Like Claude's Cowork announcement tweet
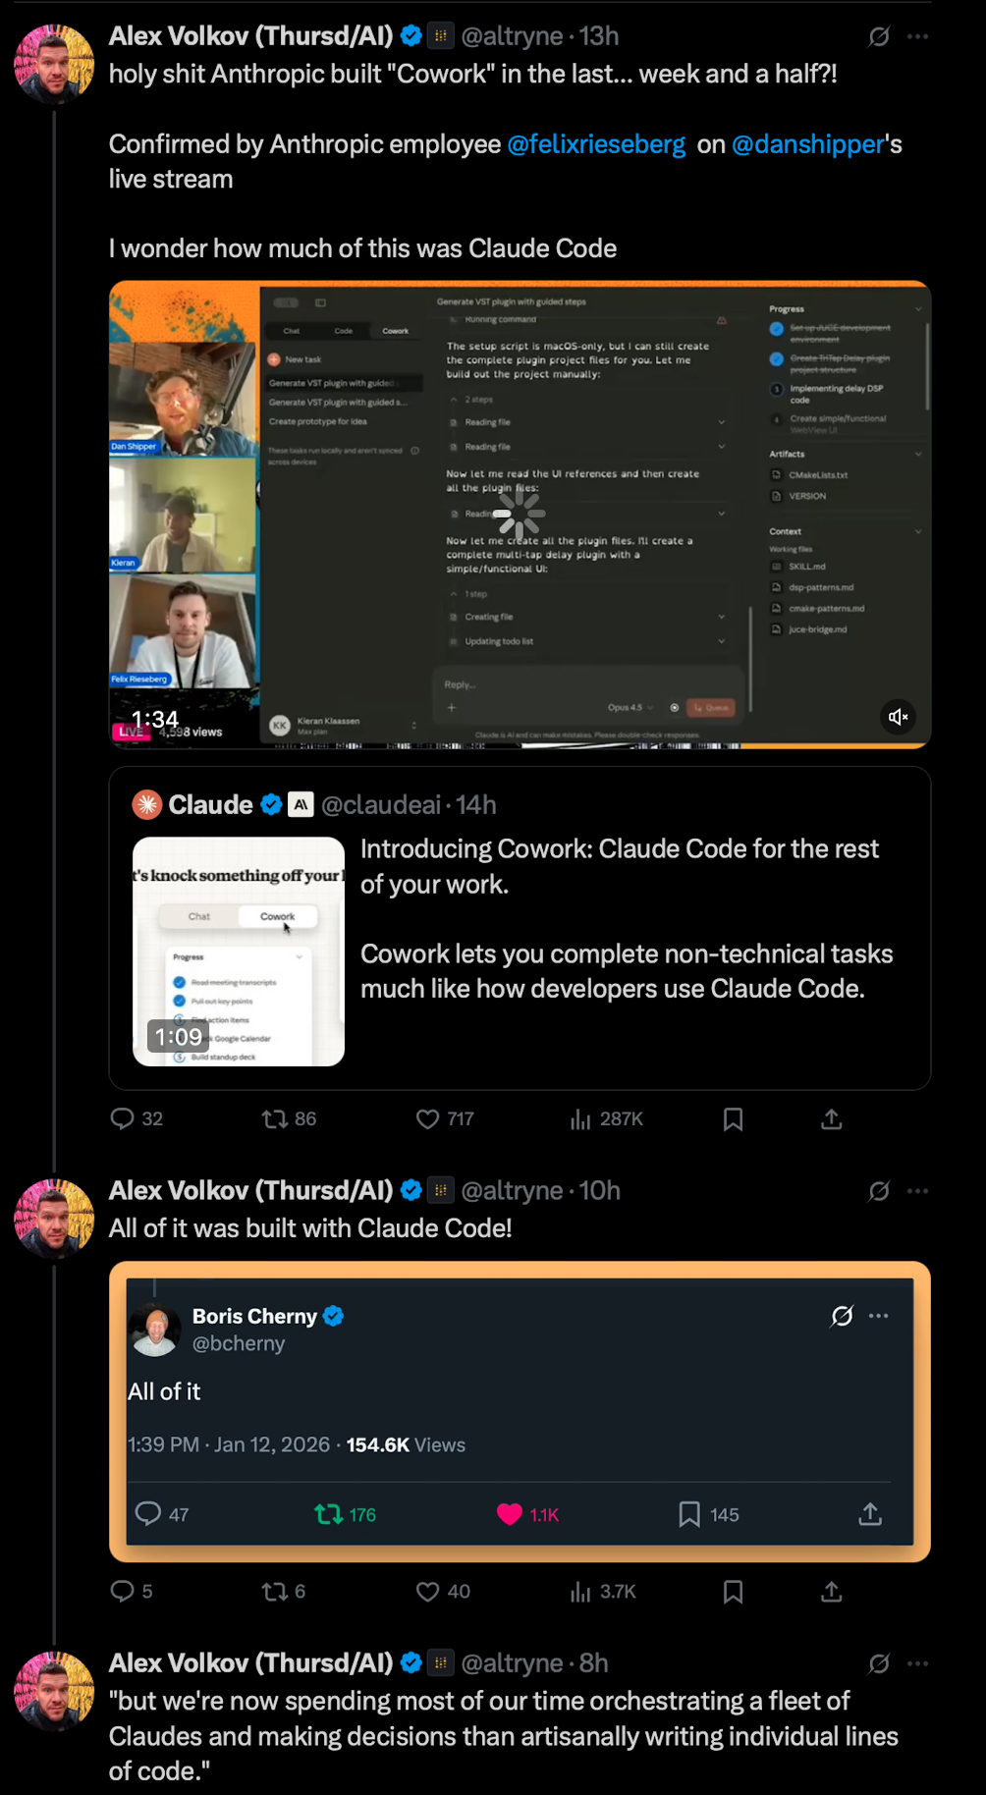986x1795 pixels. (x=427, y=1118)
